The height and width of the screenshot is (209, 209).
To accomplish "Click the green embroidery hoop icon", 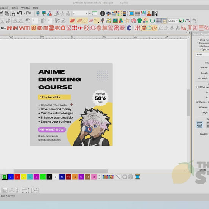I will pyautogui.click(x=152, y=21).
